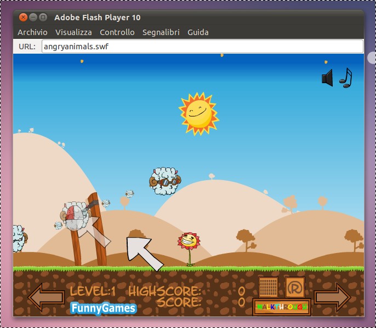Open the Controllo menu
Screen dimensions: 376x328
117,32
